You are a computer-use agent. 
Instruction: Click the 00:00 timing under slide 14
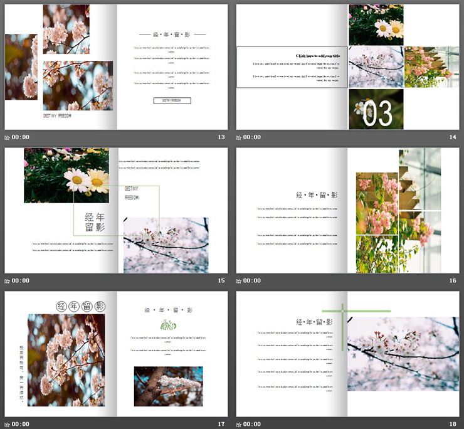(252, 137)
